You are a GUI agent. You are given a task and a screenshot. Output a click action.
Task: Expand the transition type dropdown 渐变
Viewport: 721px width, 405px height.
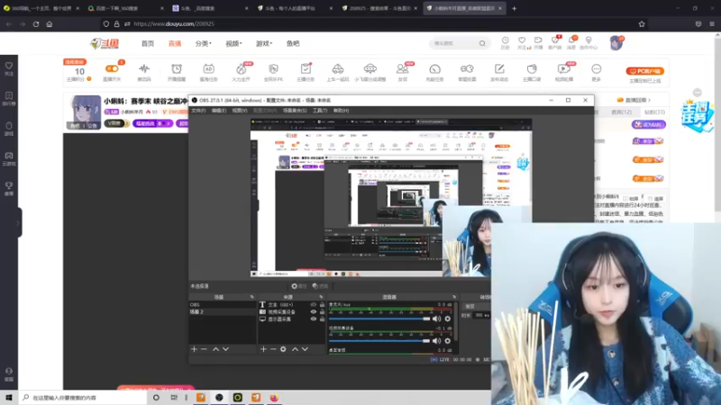point(477,306)
